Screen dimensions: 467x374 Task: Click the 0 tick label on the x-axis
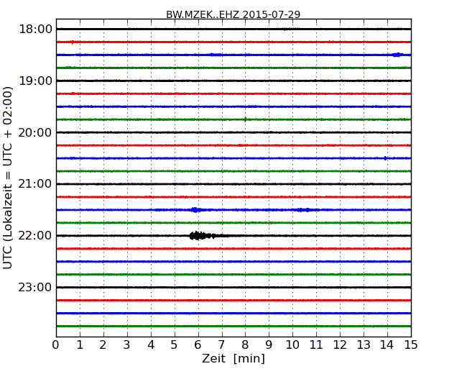56,345
